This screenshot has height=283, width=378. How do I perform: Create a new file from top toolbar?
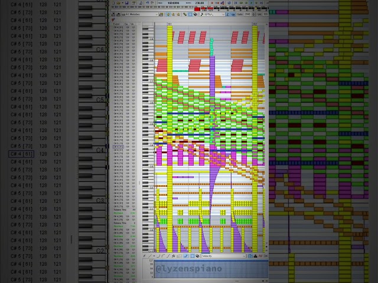113,3
